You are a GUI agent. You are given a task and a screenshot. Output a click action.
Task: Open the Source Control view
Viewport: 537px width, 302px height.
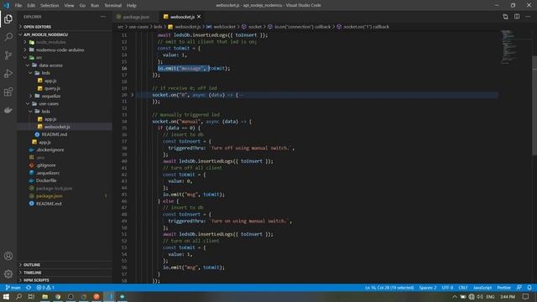click(8, 55)
